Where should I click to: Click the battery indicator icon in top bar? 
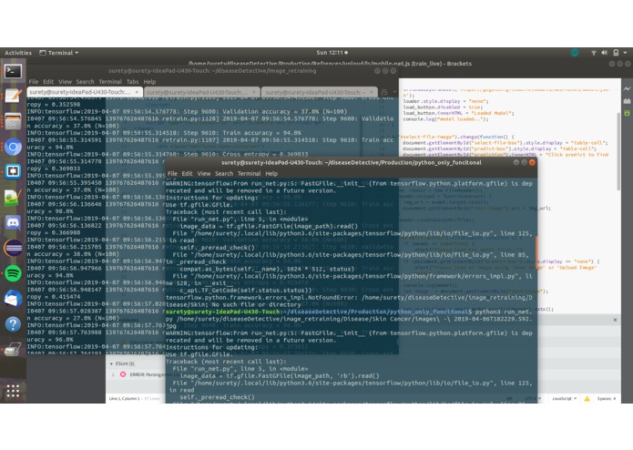pyautogui.click(x=616, y=53)
